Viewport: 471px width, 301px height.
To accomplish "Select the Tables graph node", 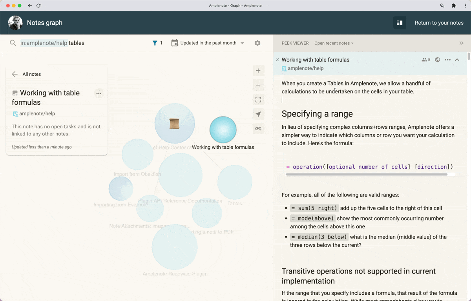I will coord(235,182).
